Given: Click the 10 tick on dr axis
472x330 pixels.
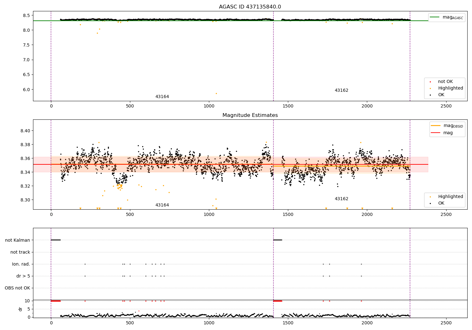Looking at the screenshot, I should coord(27,301).
